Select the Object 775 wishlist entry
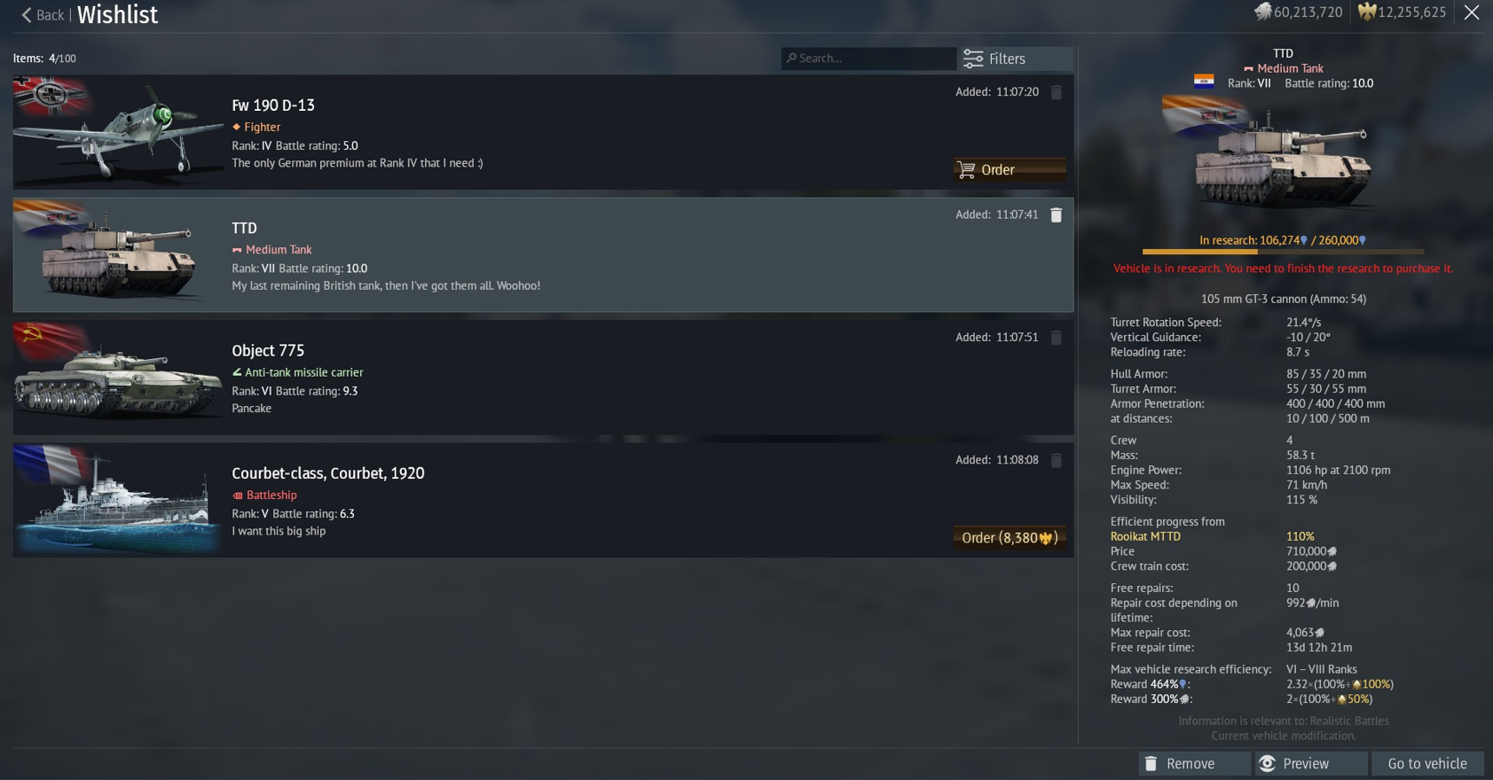This screenshot has height=780, width=1493. point(543,378)
